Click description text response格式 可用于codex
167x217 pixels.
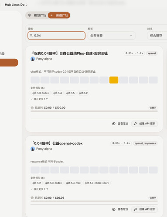(x=47, y=162)
